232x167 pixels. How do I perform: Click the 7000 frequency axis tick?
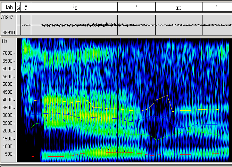(x=8, y=53)
